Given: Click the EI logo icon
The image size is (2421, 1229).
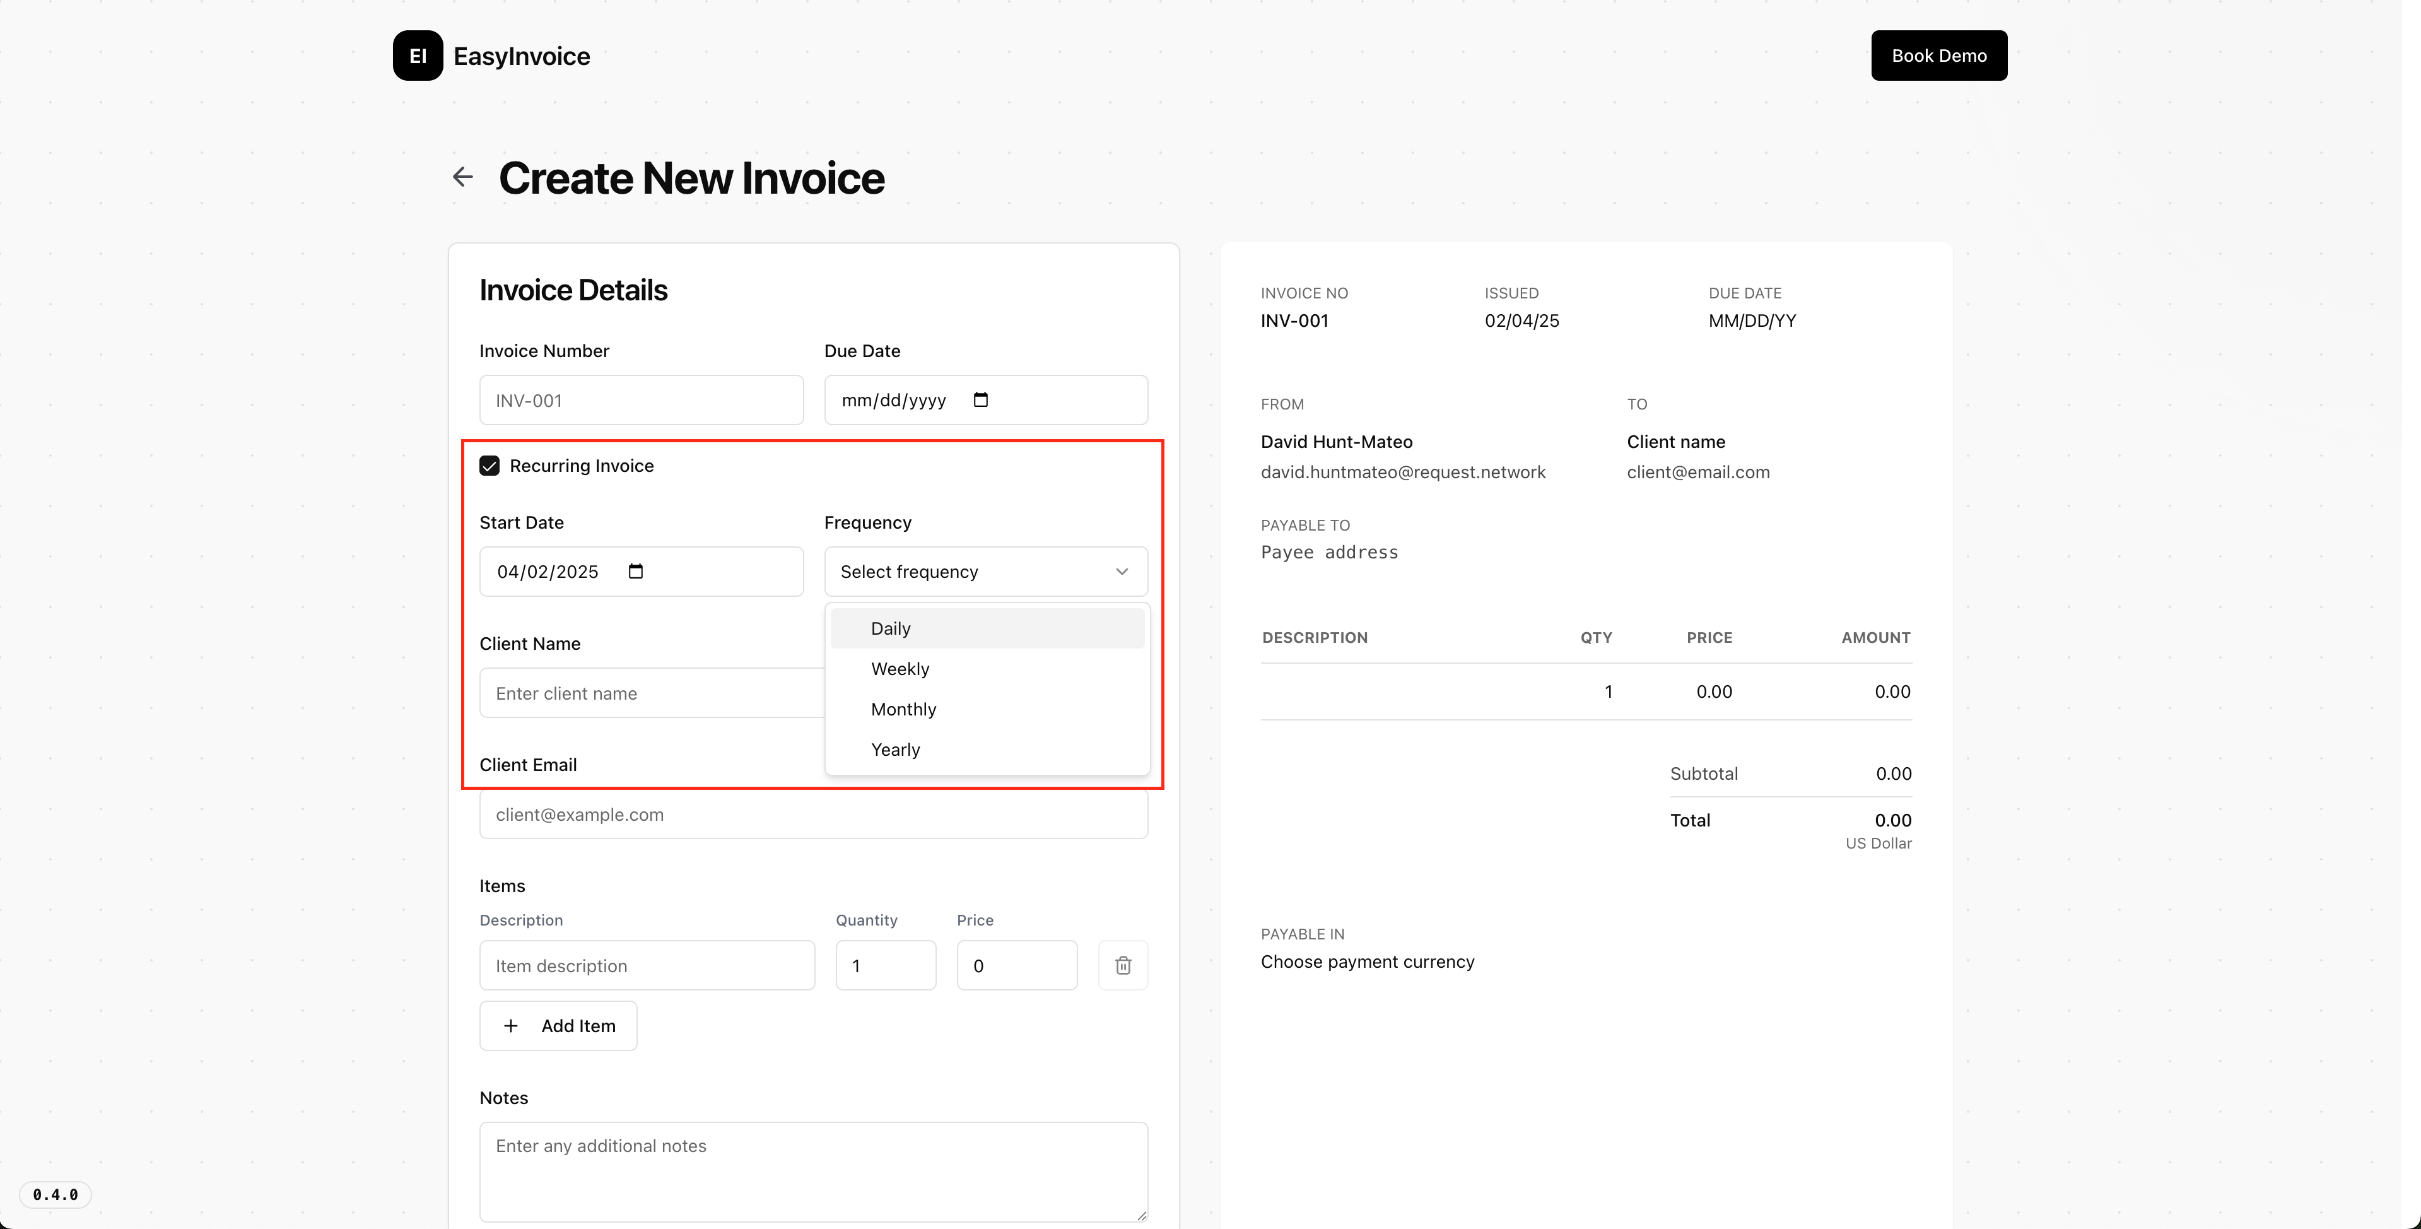Looking at the screenshot, I should (x=418, y=56).
